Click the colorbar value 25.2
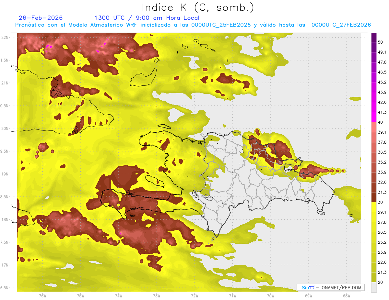The height and width of the screenshot is (300, 389). (382, 242)
